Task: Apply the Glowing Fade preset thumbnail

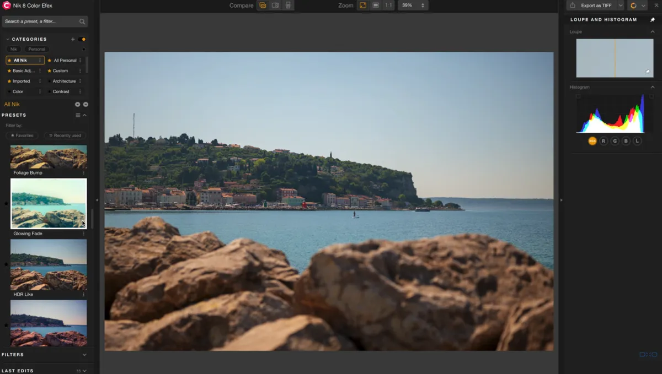Action: (x=49, y=203)
